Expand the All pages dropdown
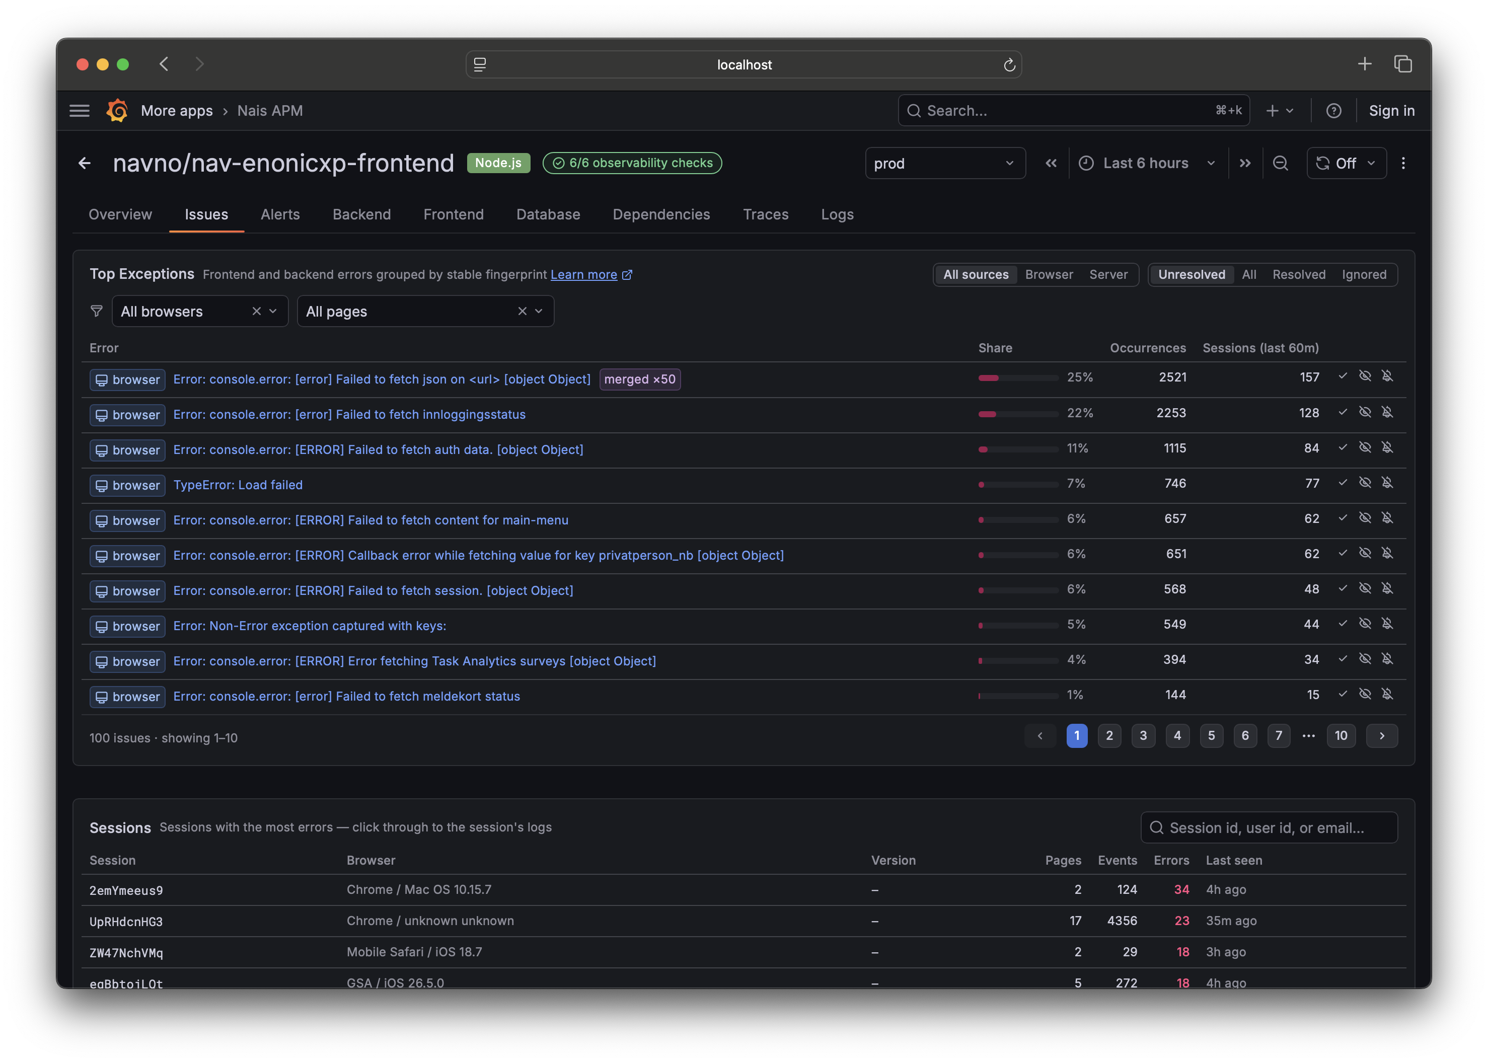 [x=539, y=312]
